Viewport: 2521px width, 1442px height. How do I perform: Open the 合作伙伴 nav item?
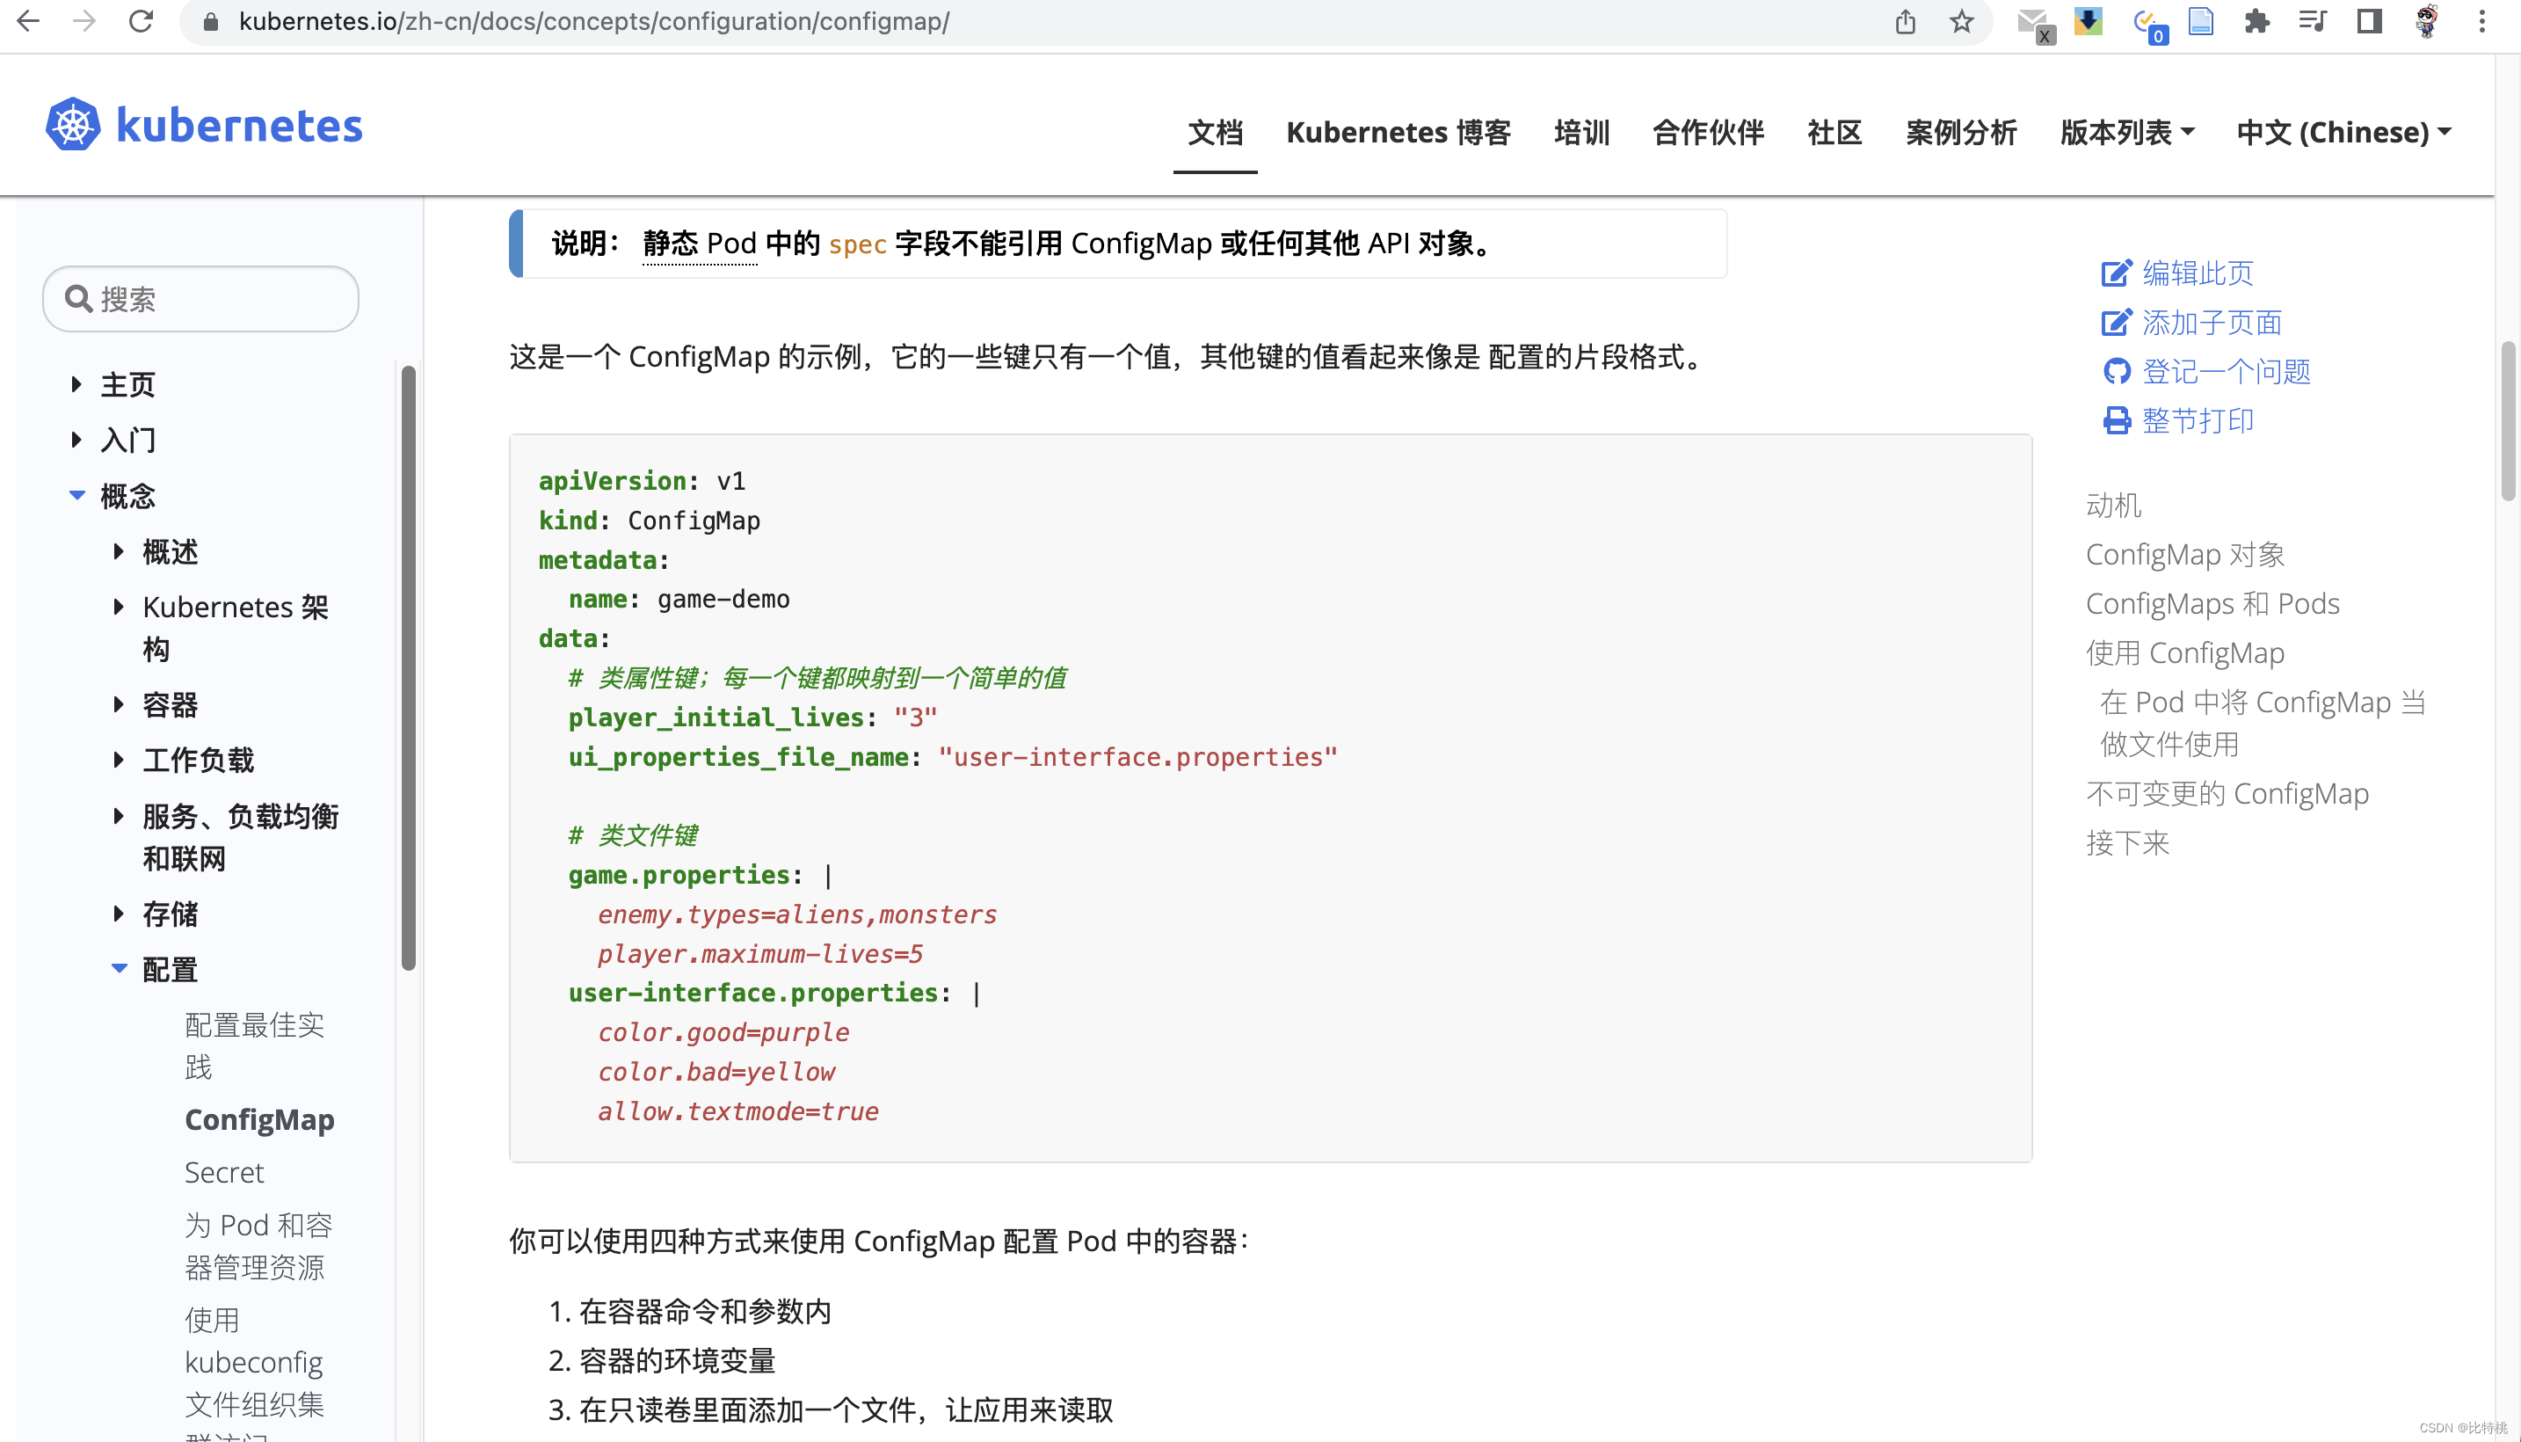(x=1707, y=132)
